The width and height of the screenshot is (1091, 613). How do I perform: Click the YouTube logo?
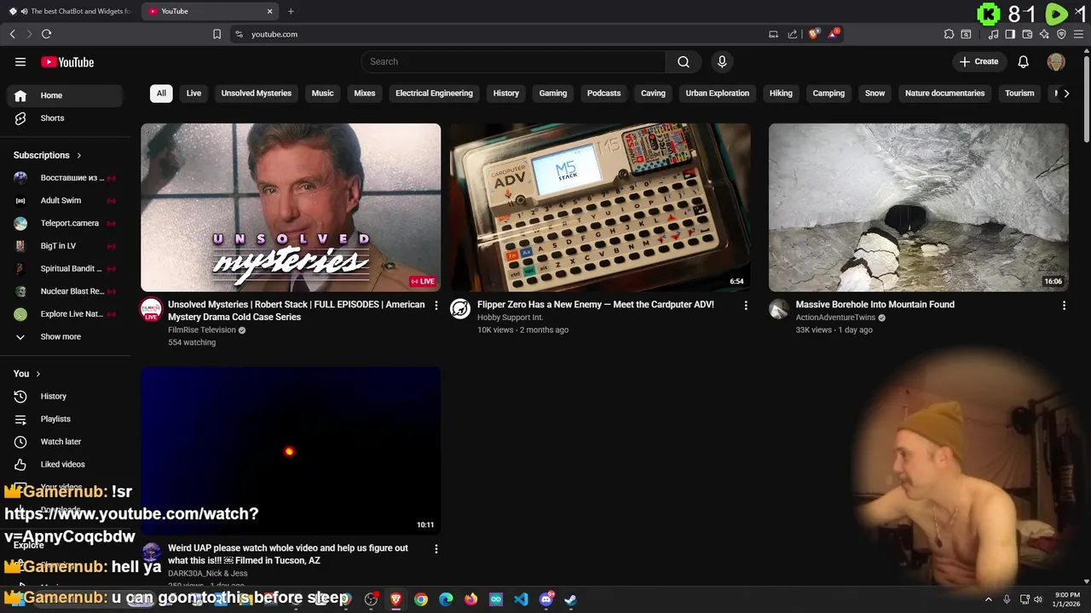tap(67, 62)
